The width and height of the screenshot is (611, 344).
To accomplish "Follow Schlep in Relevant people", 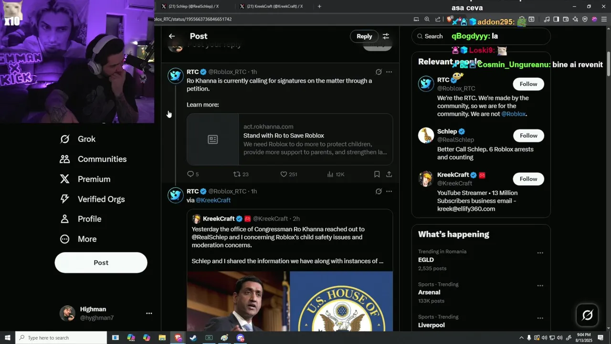I will (528, 136).
